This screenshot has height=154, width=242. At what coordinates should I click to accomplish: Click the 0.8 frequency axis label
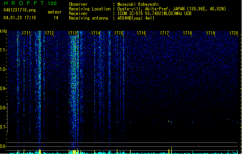pyautogui.click(x=3, y=108)
